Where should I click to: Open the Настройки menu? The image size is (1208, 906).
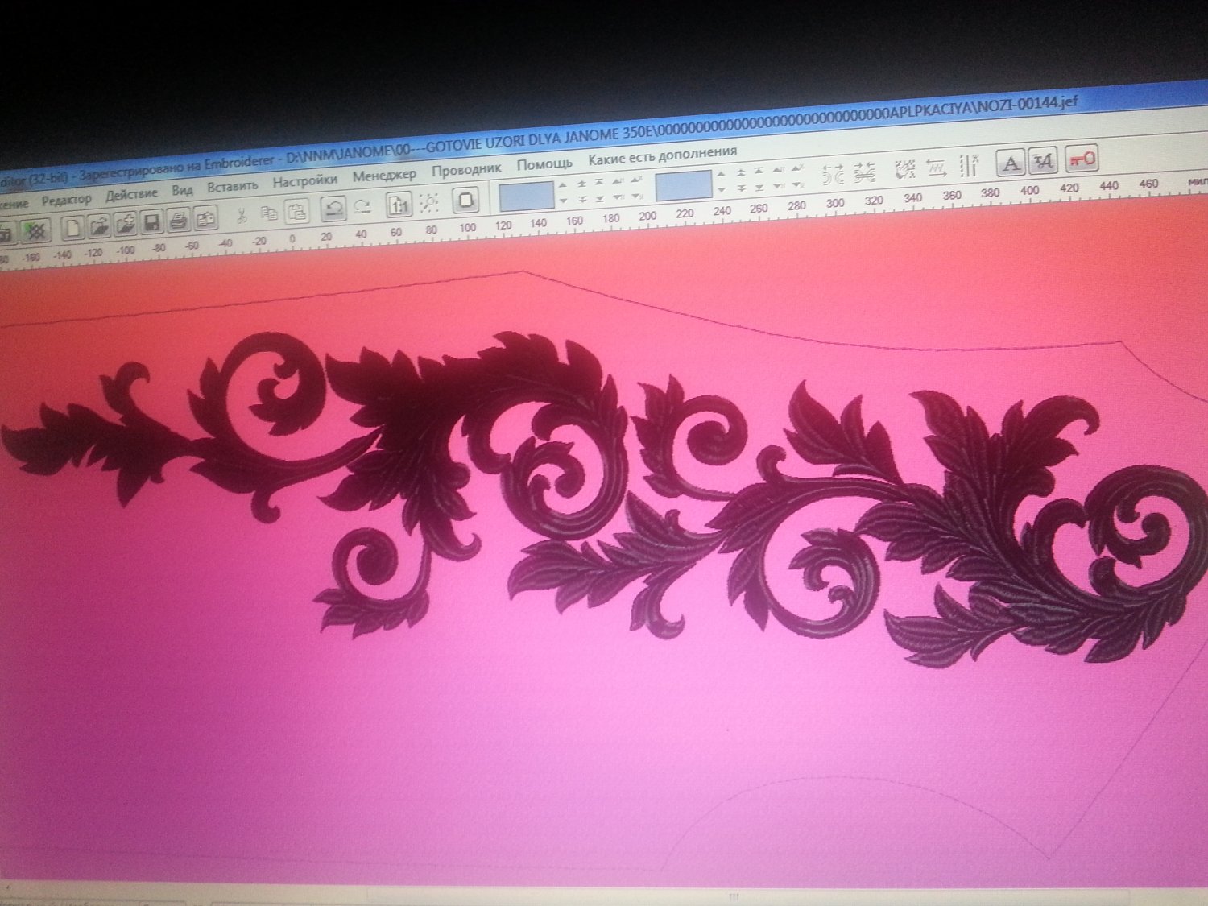(304, 182)
